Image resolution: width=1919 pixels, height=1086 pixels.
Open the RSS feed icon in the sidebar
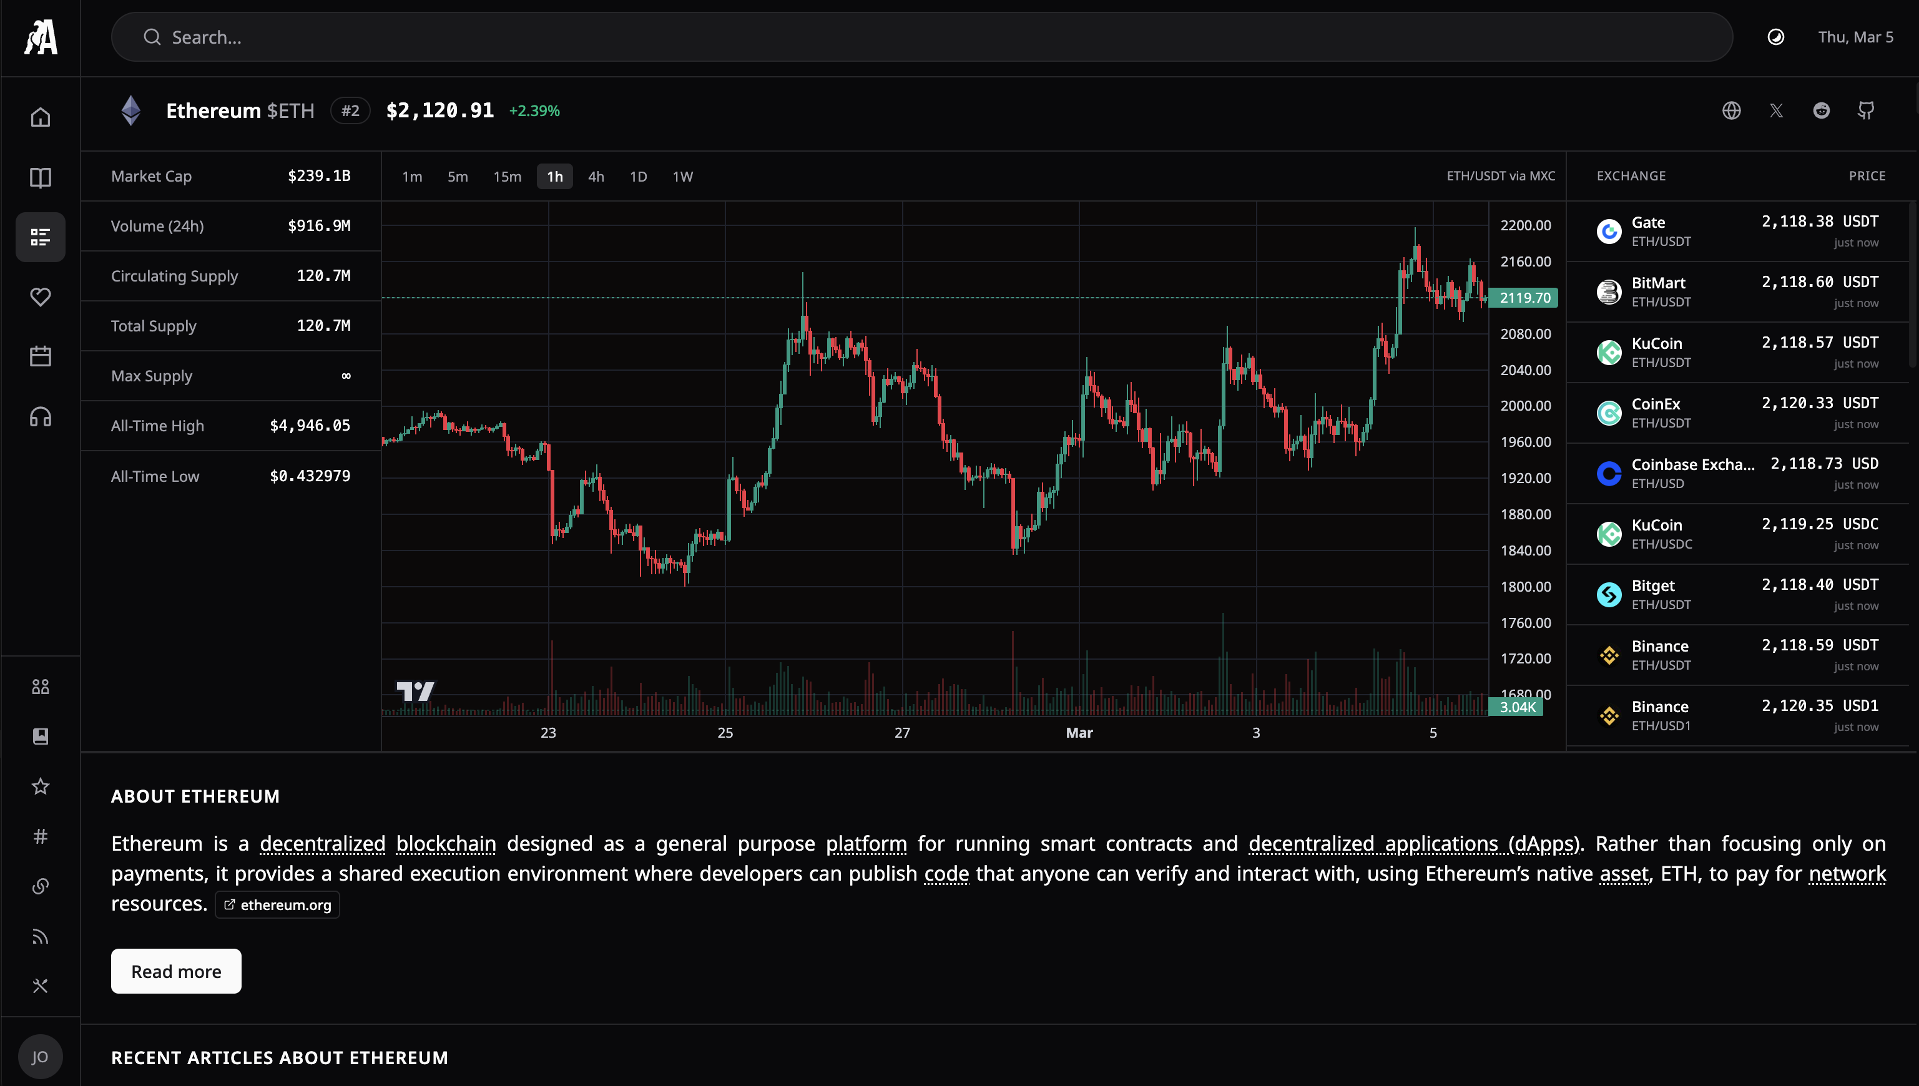[39, 936]
